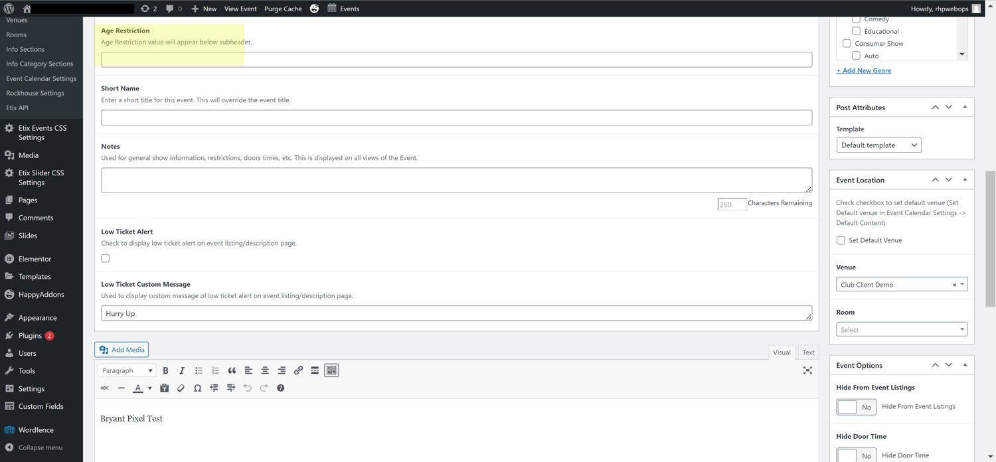Enable the Set Default Venue checkbox

[841, 240]
